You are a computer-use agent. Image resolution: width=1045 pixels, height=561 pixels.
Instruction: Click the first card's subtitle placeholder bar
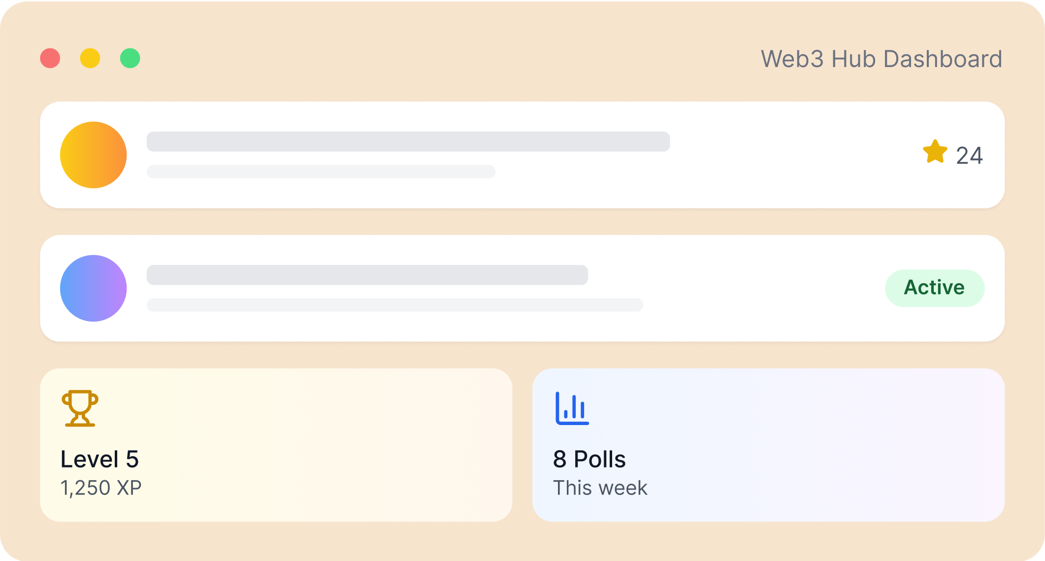(x=321, y=171)
